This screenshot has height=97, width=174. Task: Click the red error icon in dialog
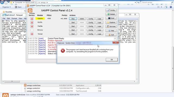(x=63, y=51)
